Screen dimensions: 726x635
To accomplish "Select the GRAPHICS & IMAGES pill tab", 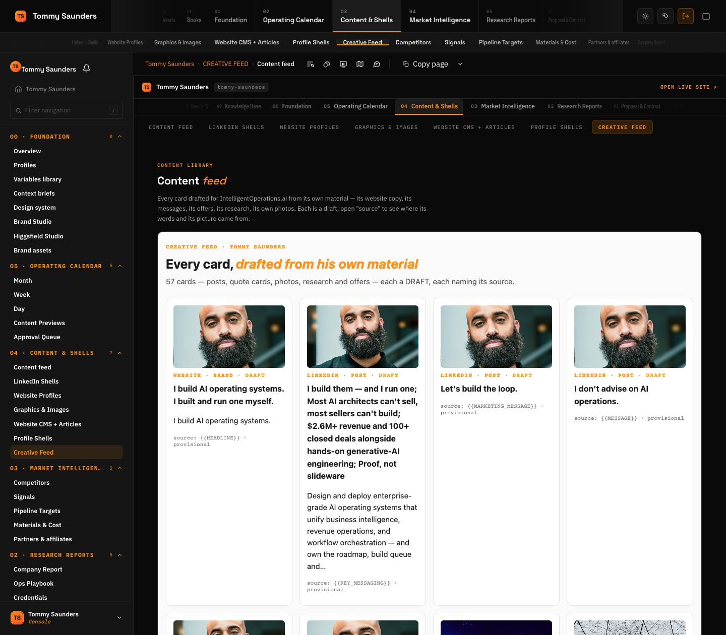I will click(x=386, y=127).
